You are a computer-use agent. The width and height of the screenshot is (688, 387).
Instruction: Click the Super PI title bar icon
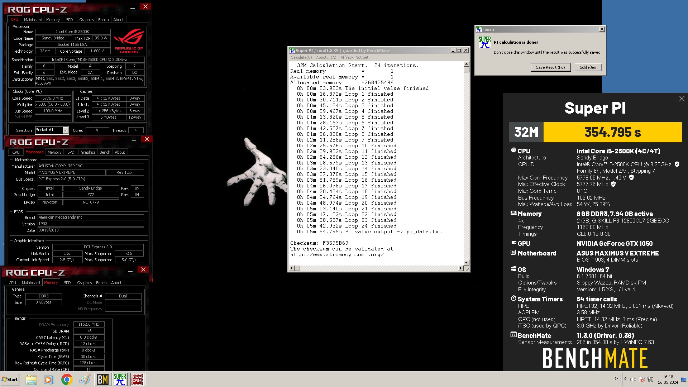[292, 51]
